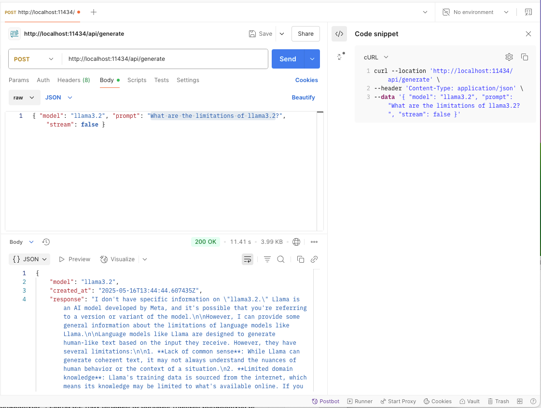Screen dimensions: 541x408
Task: Open response JSON format dropdown
Action: tap(29, 259)
